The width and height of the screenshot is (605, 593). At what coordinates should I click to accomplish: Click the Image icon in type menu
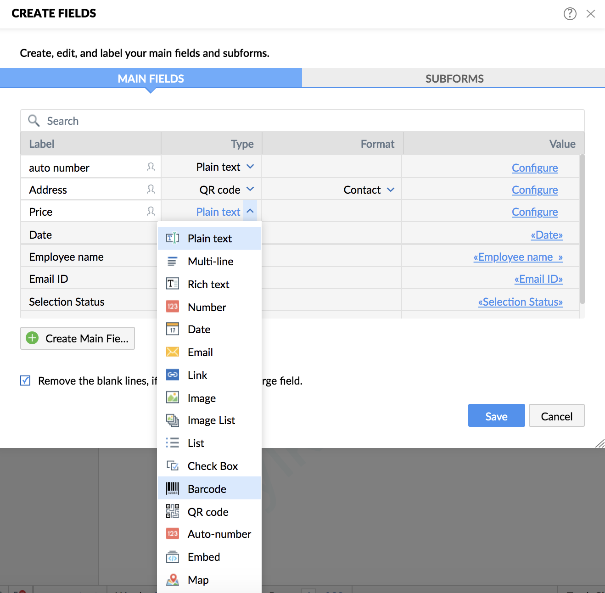[x=173, y=397]
